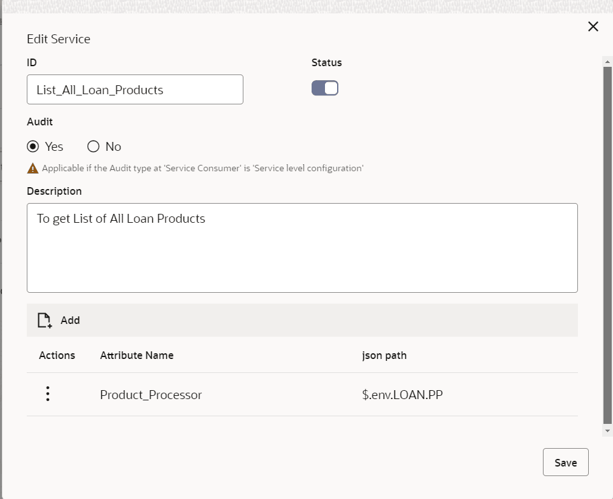Click the Attribute Name column header

pos(137,355)
